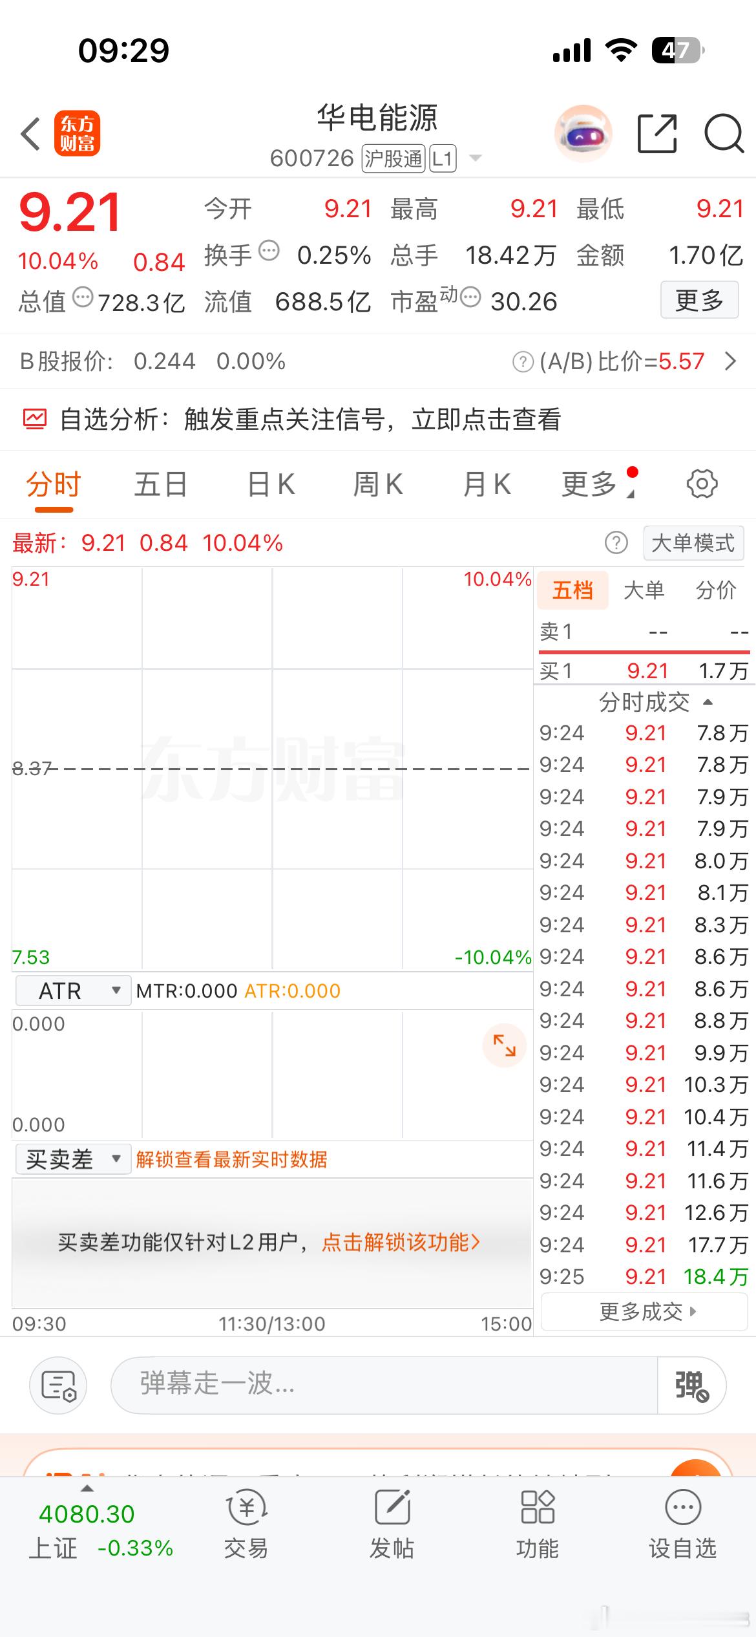
Task: Expand the 上证 index bar arrow
Action: click(86, 1489)
